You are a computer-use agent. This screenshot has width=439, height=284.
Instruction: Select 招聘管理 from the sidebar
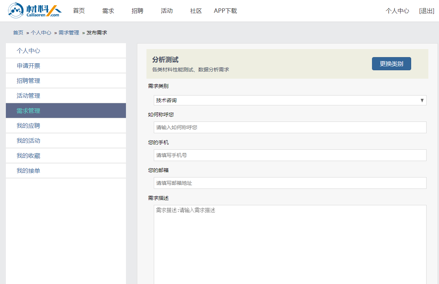pos(29,81)
